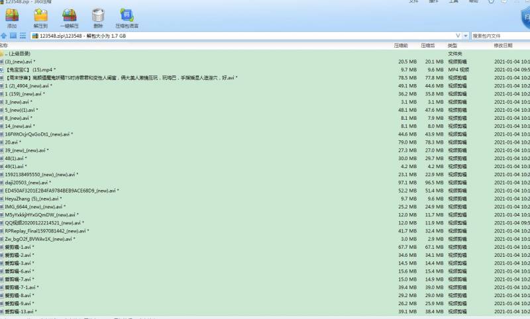Sort by 修改日期 column header

pyautogui.click(x=503, y=46)
